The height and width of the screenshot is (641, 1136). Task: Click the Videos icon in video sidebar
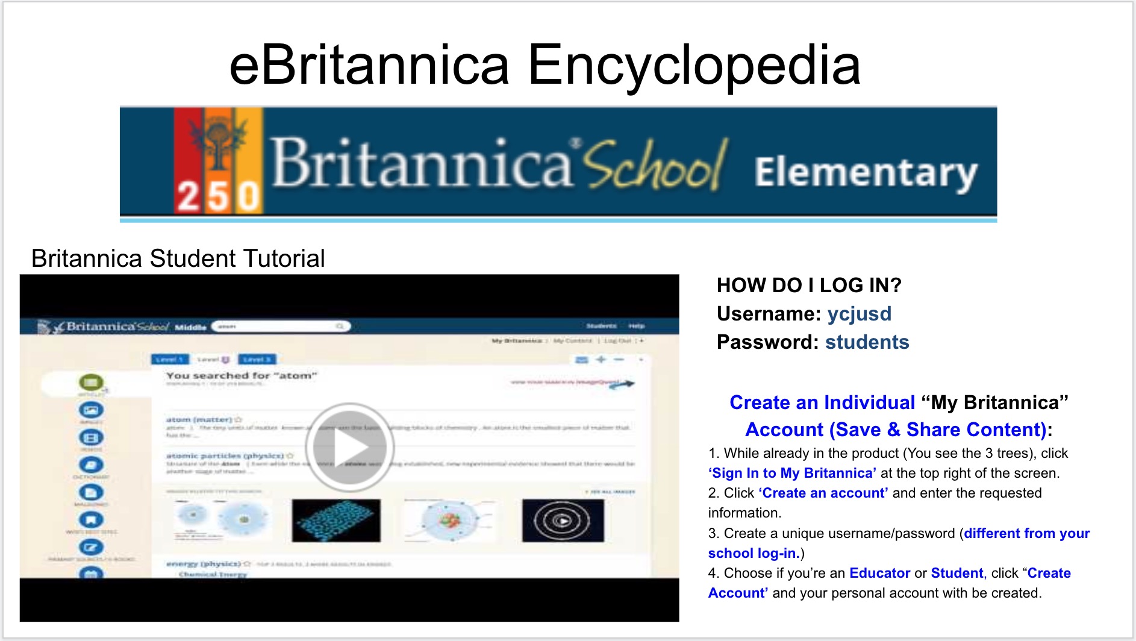pos(91,438)
